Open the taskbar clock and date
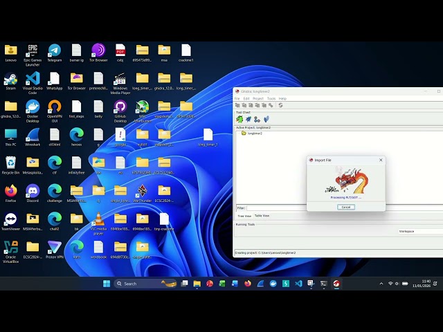The height and width of the screenshot is (332, 443). coord(422,284)
